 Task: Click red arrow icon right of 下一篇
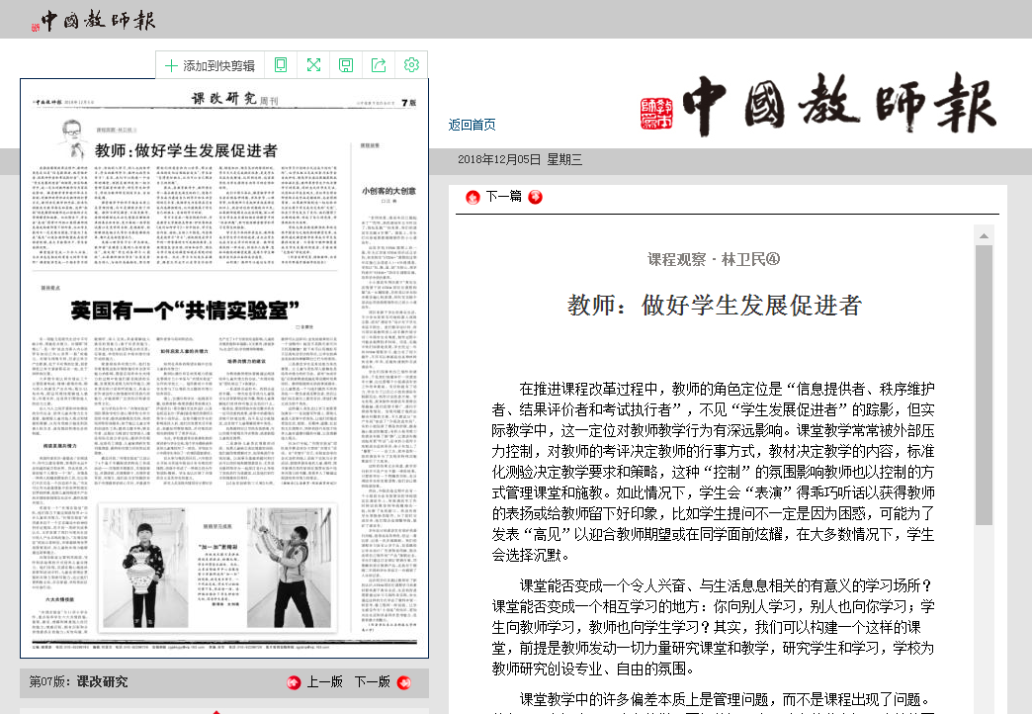click(536, 197)
